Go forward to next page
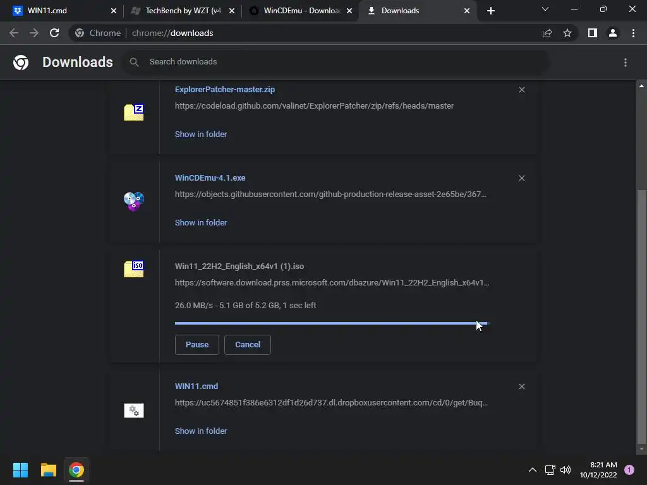The height and width of the screenshot is (485, 647). (34, 33)
